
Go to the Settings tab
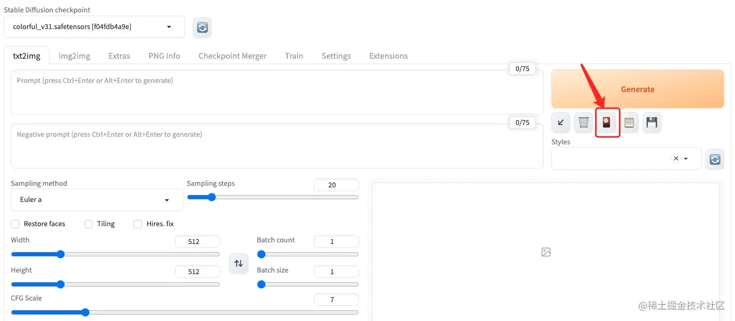click(x=336, y=56)
